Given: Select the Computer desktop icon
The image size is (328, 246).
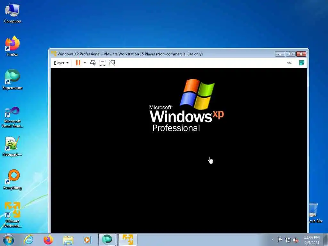Looking at the screenshot, I should tap(12, 13).
